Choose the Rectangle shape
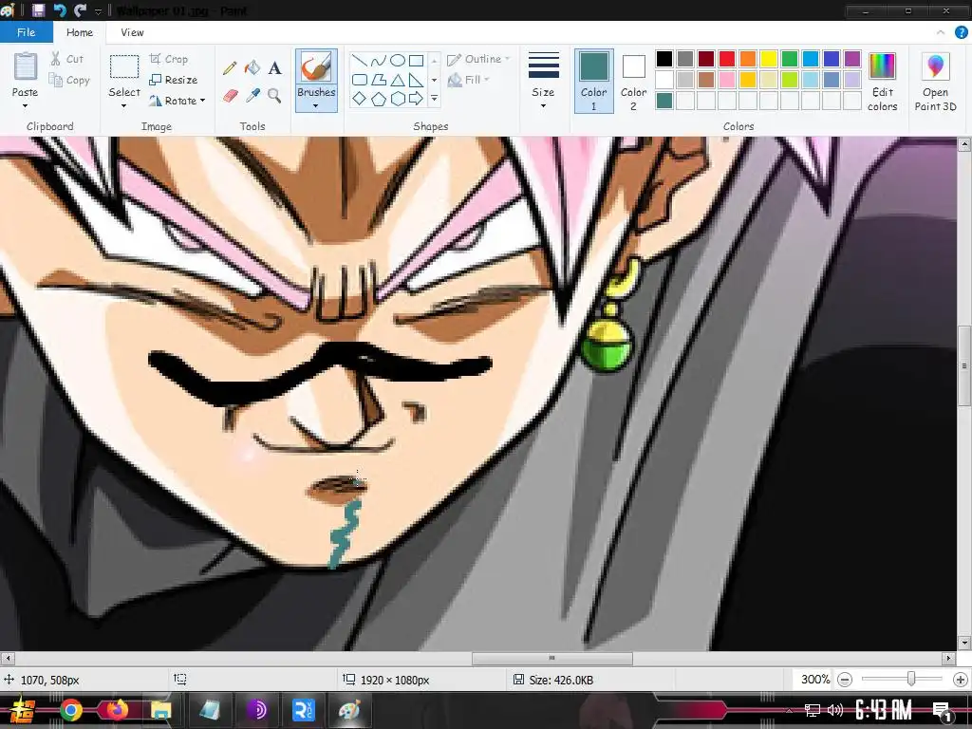 416,60
